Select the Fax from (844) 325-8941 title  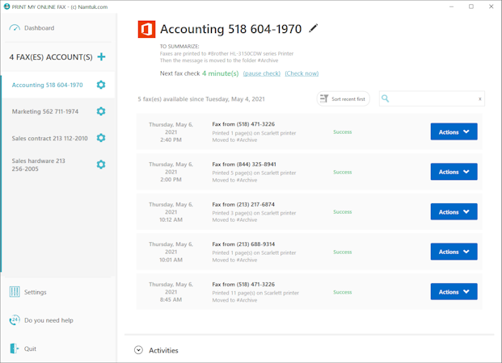click(x=244, y=165)
